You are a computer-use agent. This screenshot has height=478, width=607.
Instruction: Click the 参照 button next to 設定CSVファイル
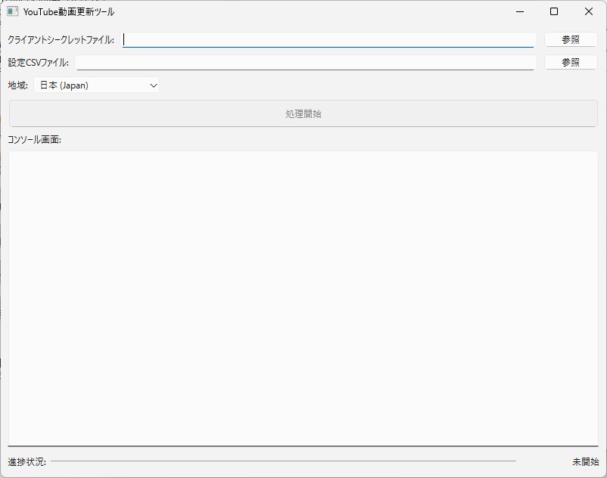click(x=571, y=62)
